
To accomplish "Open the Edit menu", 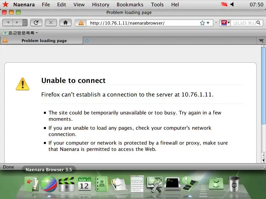I will (62, 5).
